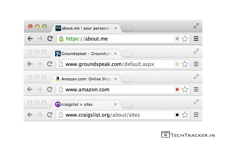Image resolution: width=226 pixels, height=141 pixels.
Task: Click the black dot extension icon on craigslist
Action: tap(177, 115)
